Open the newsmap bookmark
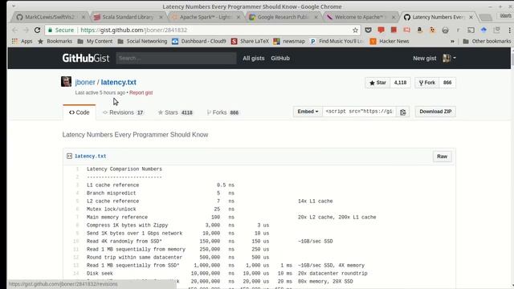Image resolution: width=514 pixels, height=289 pixels. (289, 41)
